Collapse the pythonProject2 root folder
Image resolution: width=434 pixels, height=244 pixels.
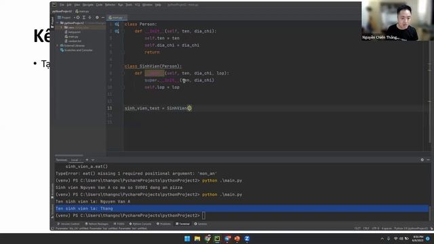pyautogui.click(x=58, y=23)
